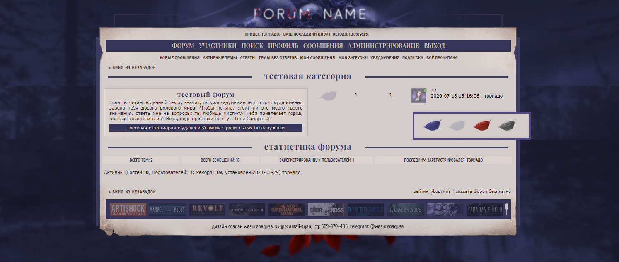
Task: Select the red leaf theme icon
Action: 482,125
